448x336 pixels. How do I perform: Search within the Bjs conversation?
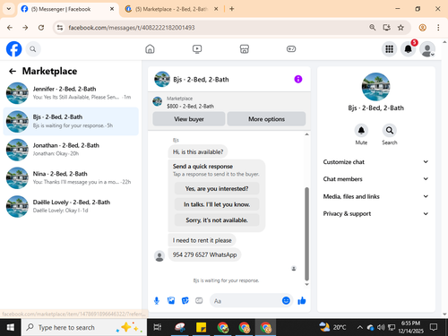click(390, 131)
